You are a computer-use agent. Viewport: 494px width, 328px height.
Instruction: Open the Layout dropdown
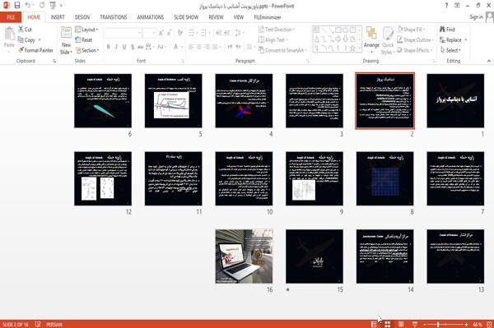click(x=86, y=30)
